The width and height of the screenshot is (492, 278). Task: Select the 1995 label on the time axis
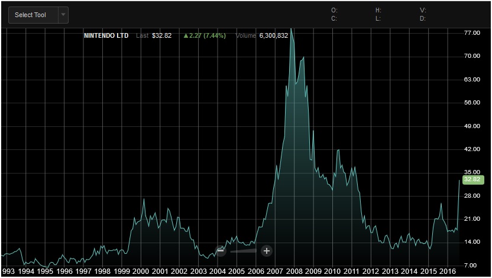point(45,271)
